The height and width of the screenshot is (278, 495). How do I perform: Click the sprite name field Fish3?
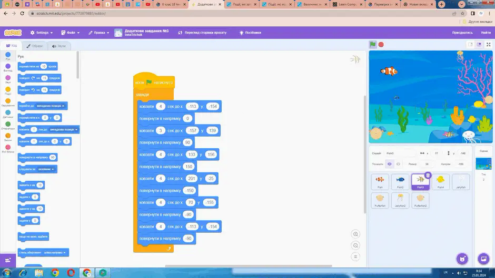coord(400,153)
